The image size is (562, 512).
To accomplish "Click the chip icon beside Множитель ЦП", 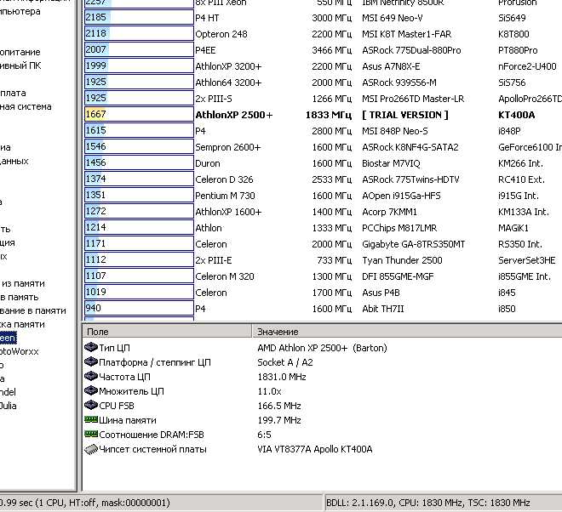I will [x=91, y=390].
